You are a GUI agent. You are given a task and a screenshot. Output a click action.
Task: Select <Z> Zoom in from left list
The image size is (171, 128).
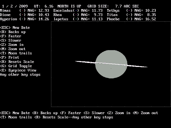point(12,45)
